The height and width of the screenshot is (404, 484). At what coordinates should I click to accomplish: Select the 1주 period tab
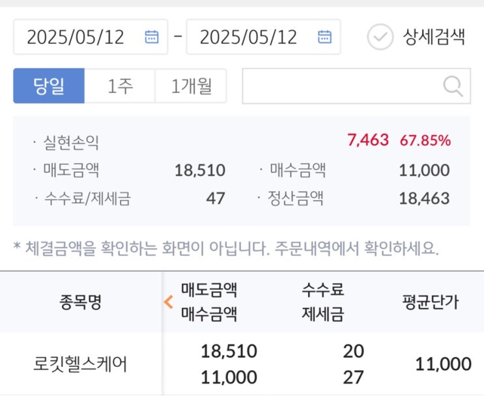click(120, 86)
